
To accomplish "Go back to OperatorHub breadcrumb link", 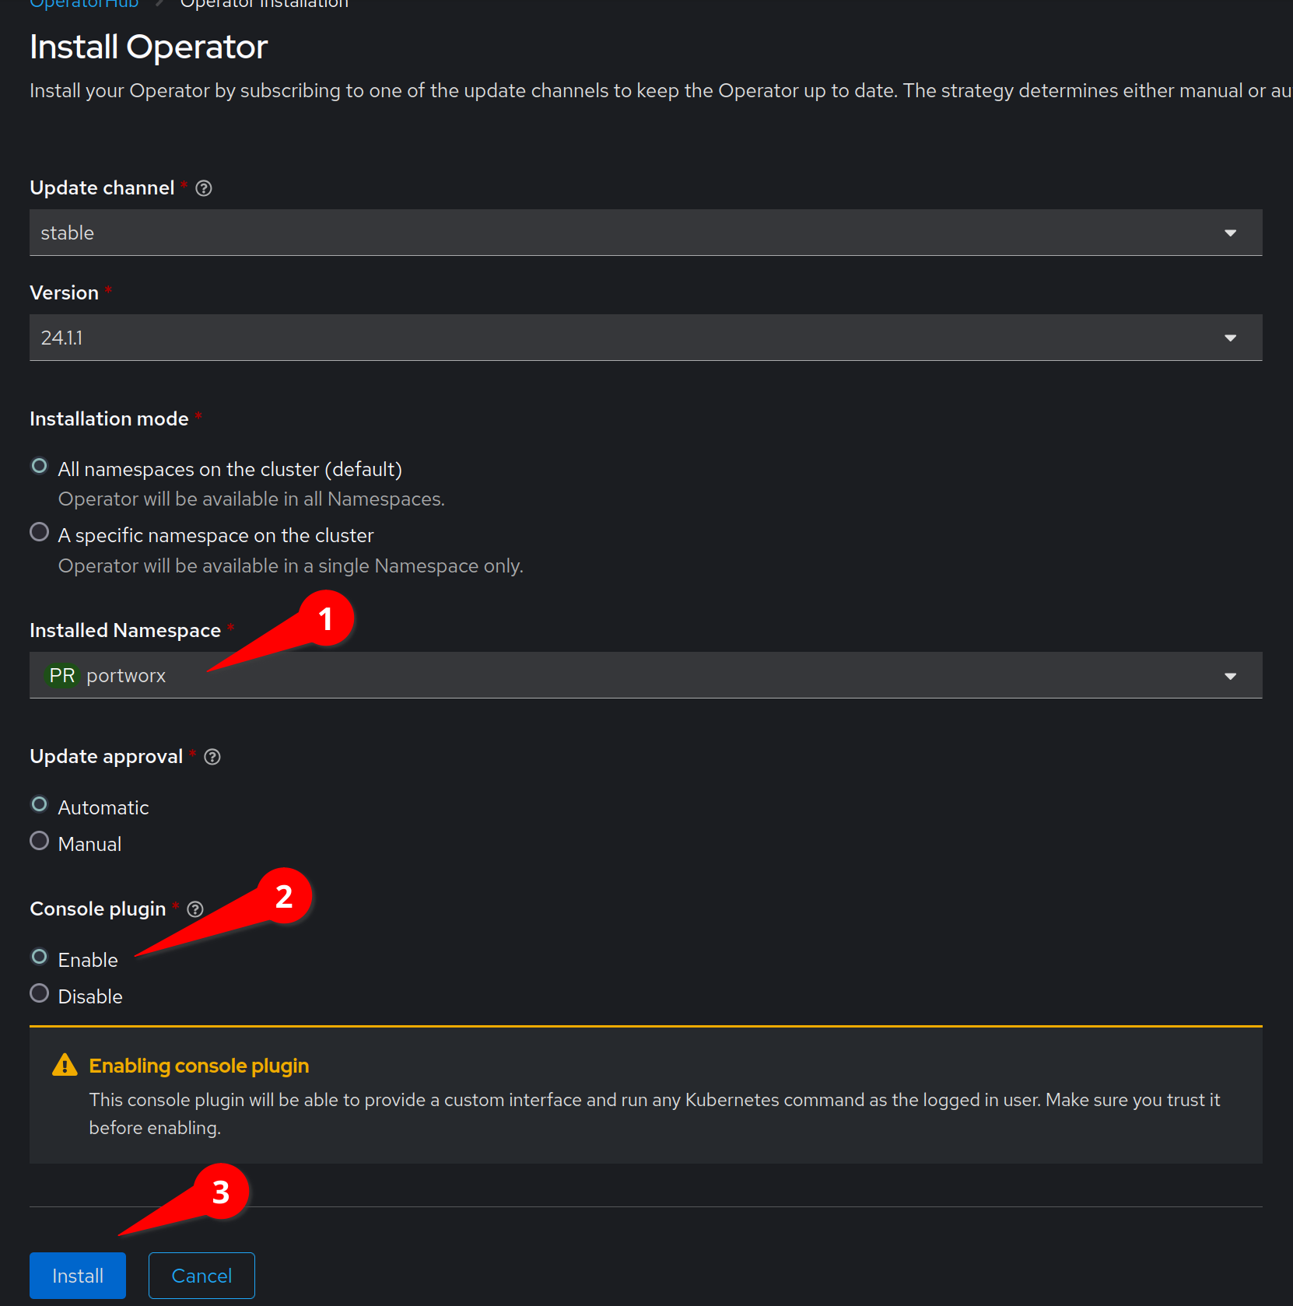I will (84, 4).
